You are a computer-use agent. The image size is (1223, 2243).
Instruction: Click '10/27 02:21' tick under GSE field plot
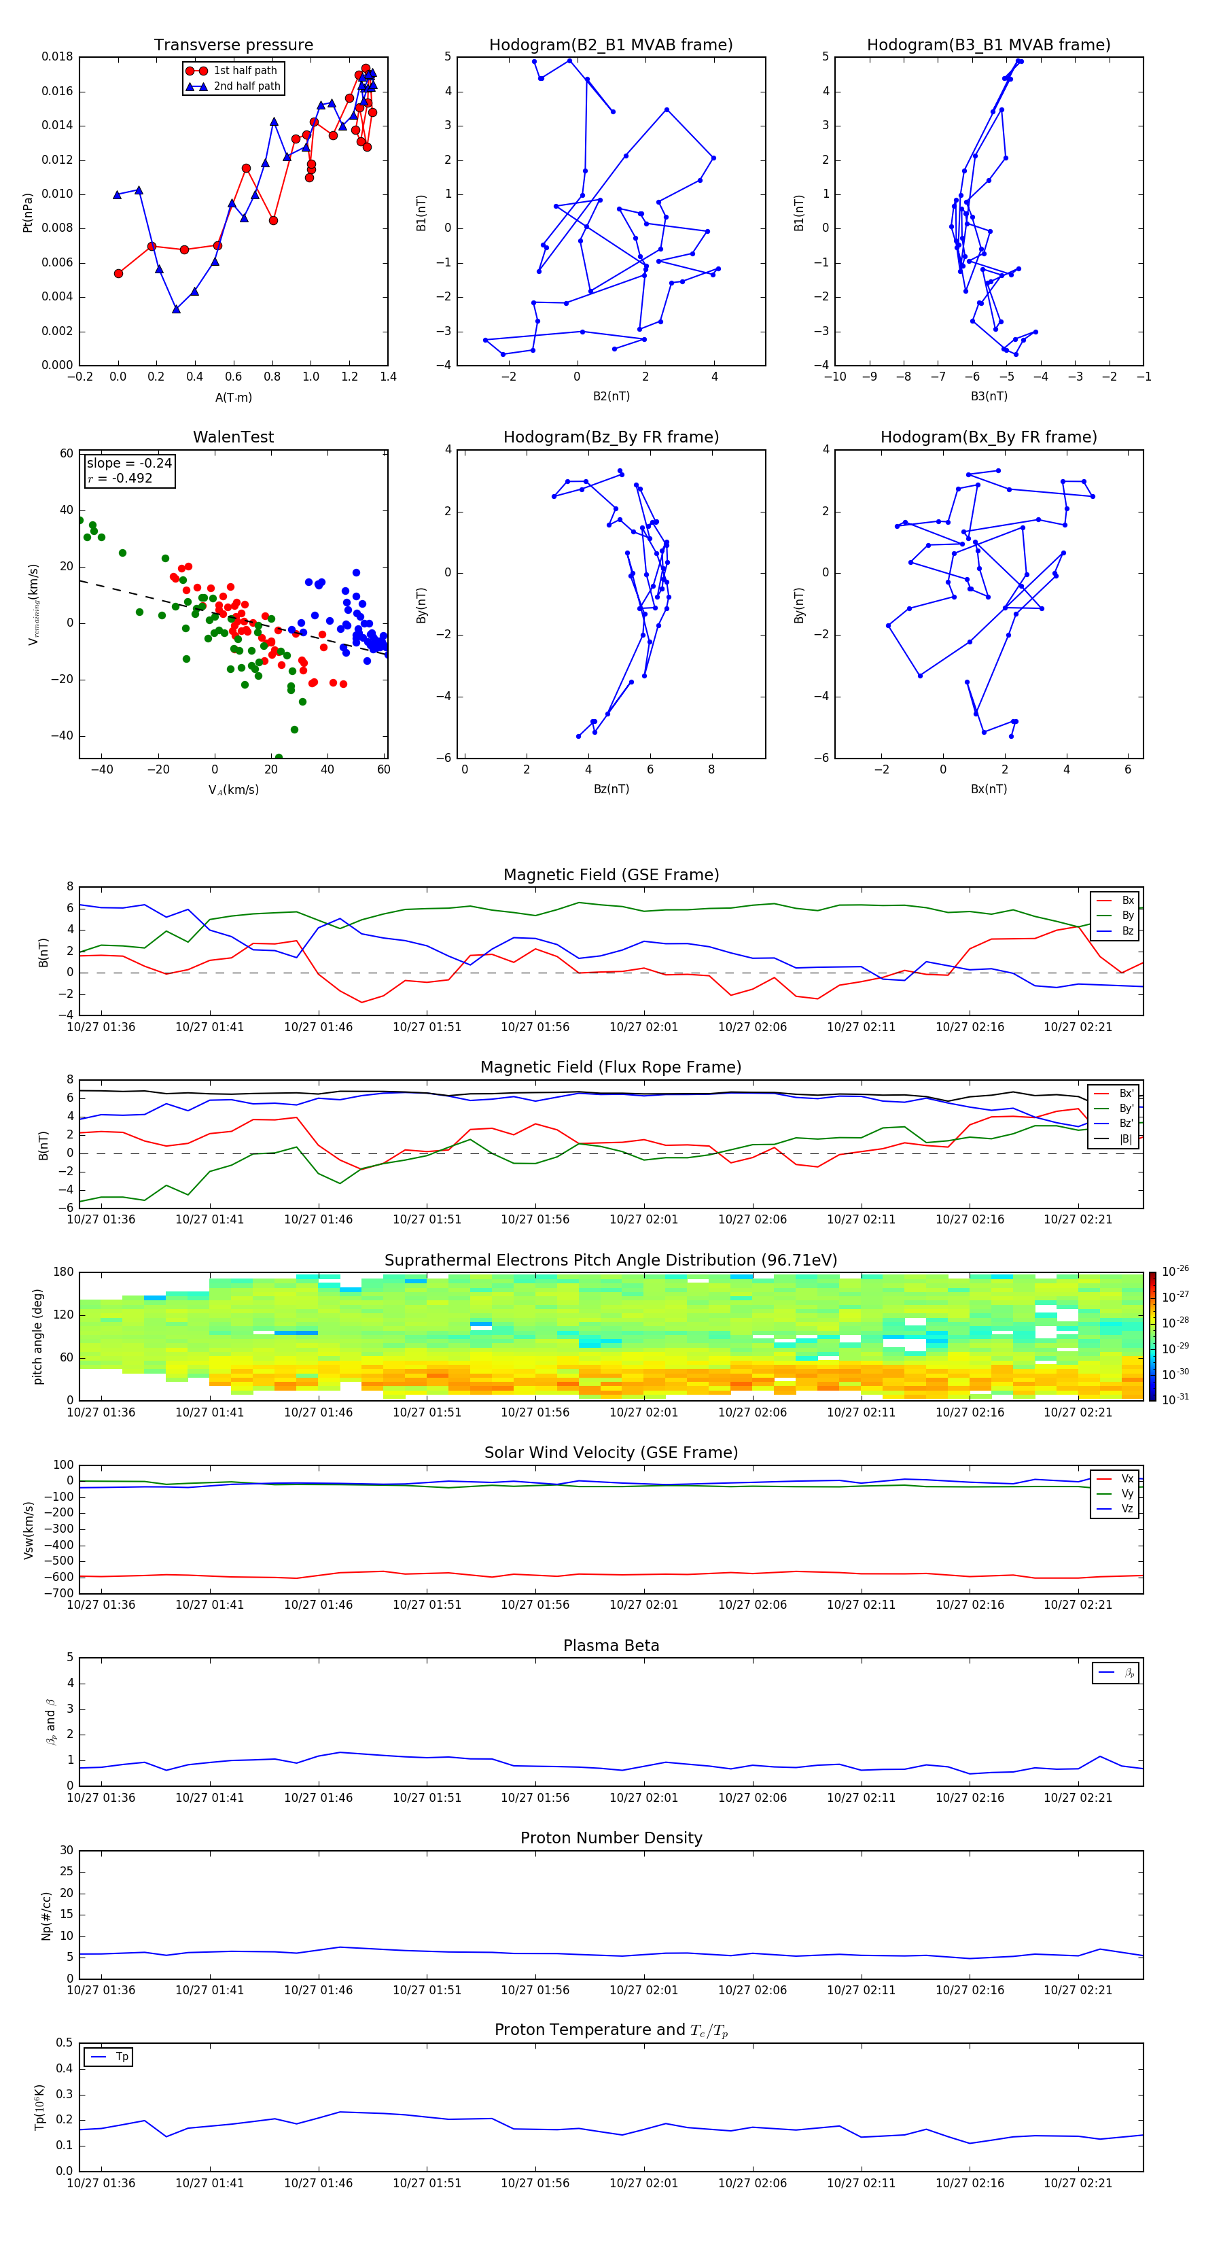click(x=1078, y=1028)
